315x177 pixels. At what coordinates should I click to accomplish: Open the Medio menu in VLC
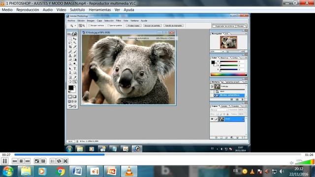pos(7,10)
